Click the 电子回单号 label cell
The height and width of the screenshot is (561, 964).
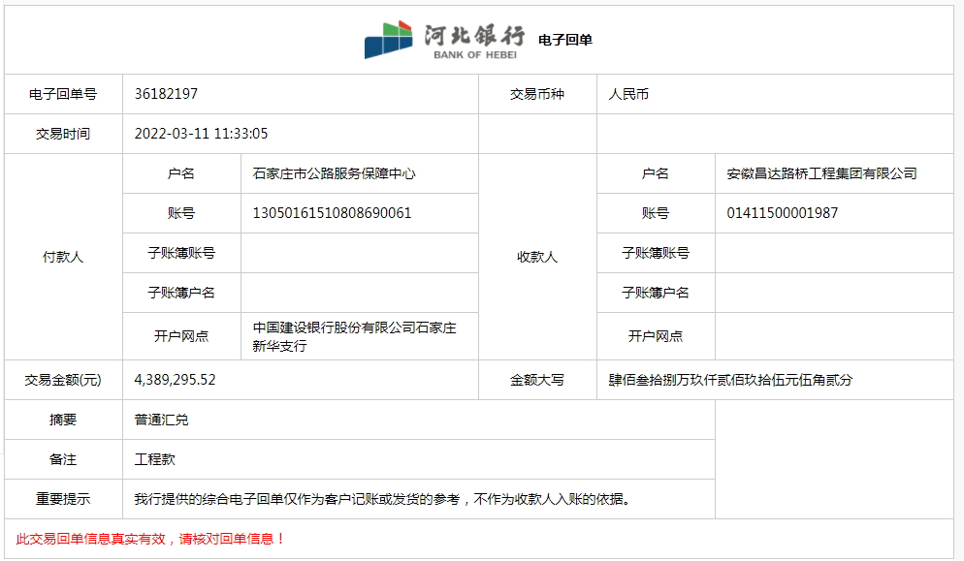63,94
